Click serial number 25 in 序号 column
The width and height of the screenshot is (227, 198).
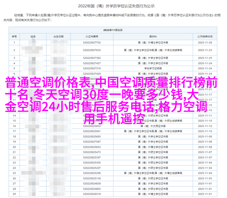pos(14,173)
